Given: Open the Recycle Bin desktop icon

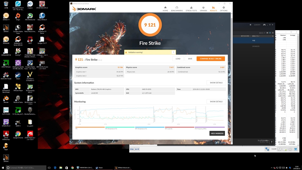Looking at the screenshot, I should click(6, 5).
